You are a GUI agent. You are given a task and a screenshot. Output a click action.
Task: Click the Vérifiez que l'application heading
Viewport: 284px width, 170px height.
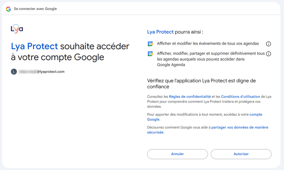point(201,83)
